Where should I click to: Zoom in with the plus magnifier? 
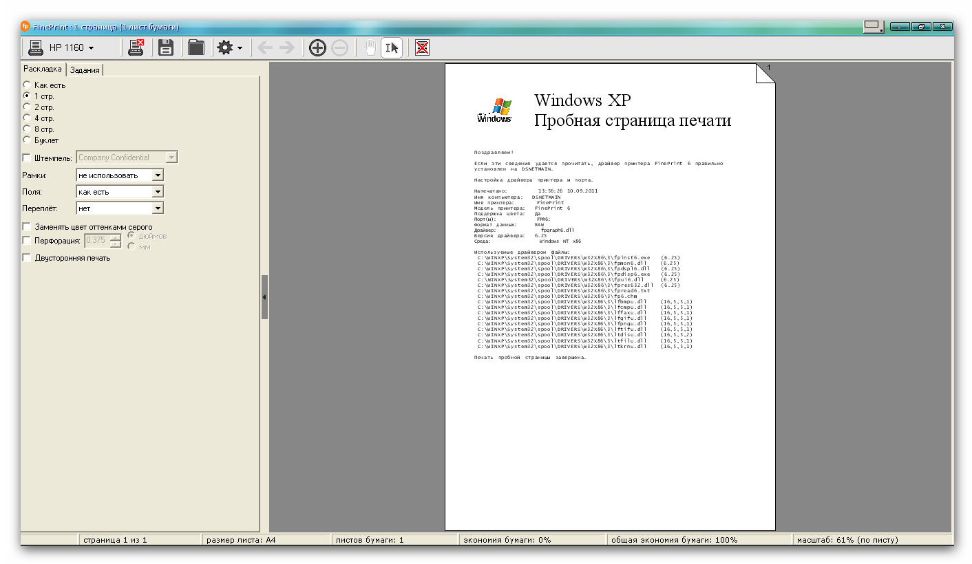[317, 47]
